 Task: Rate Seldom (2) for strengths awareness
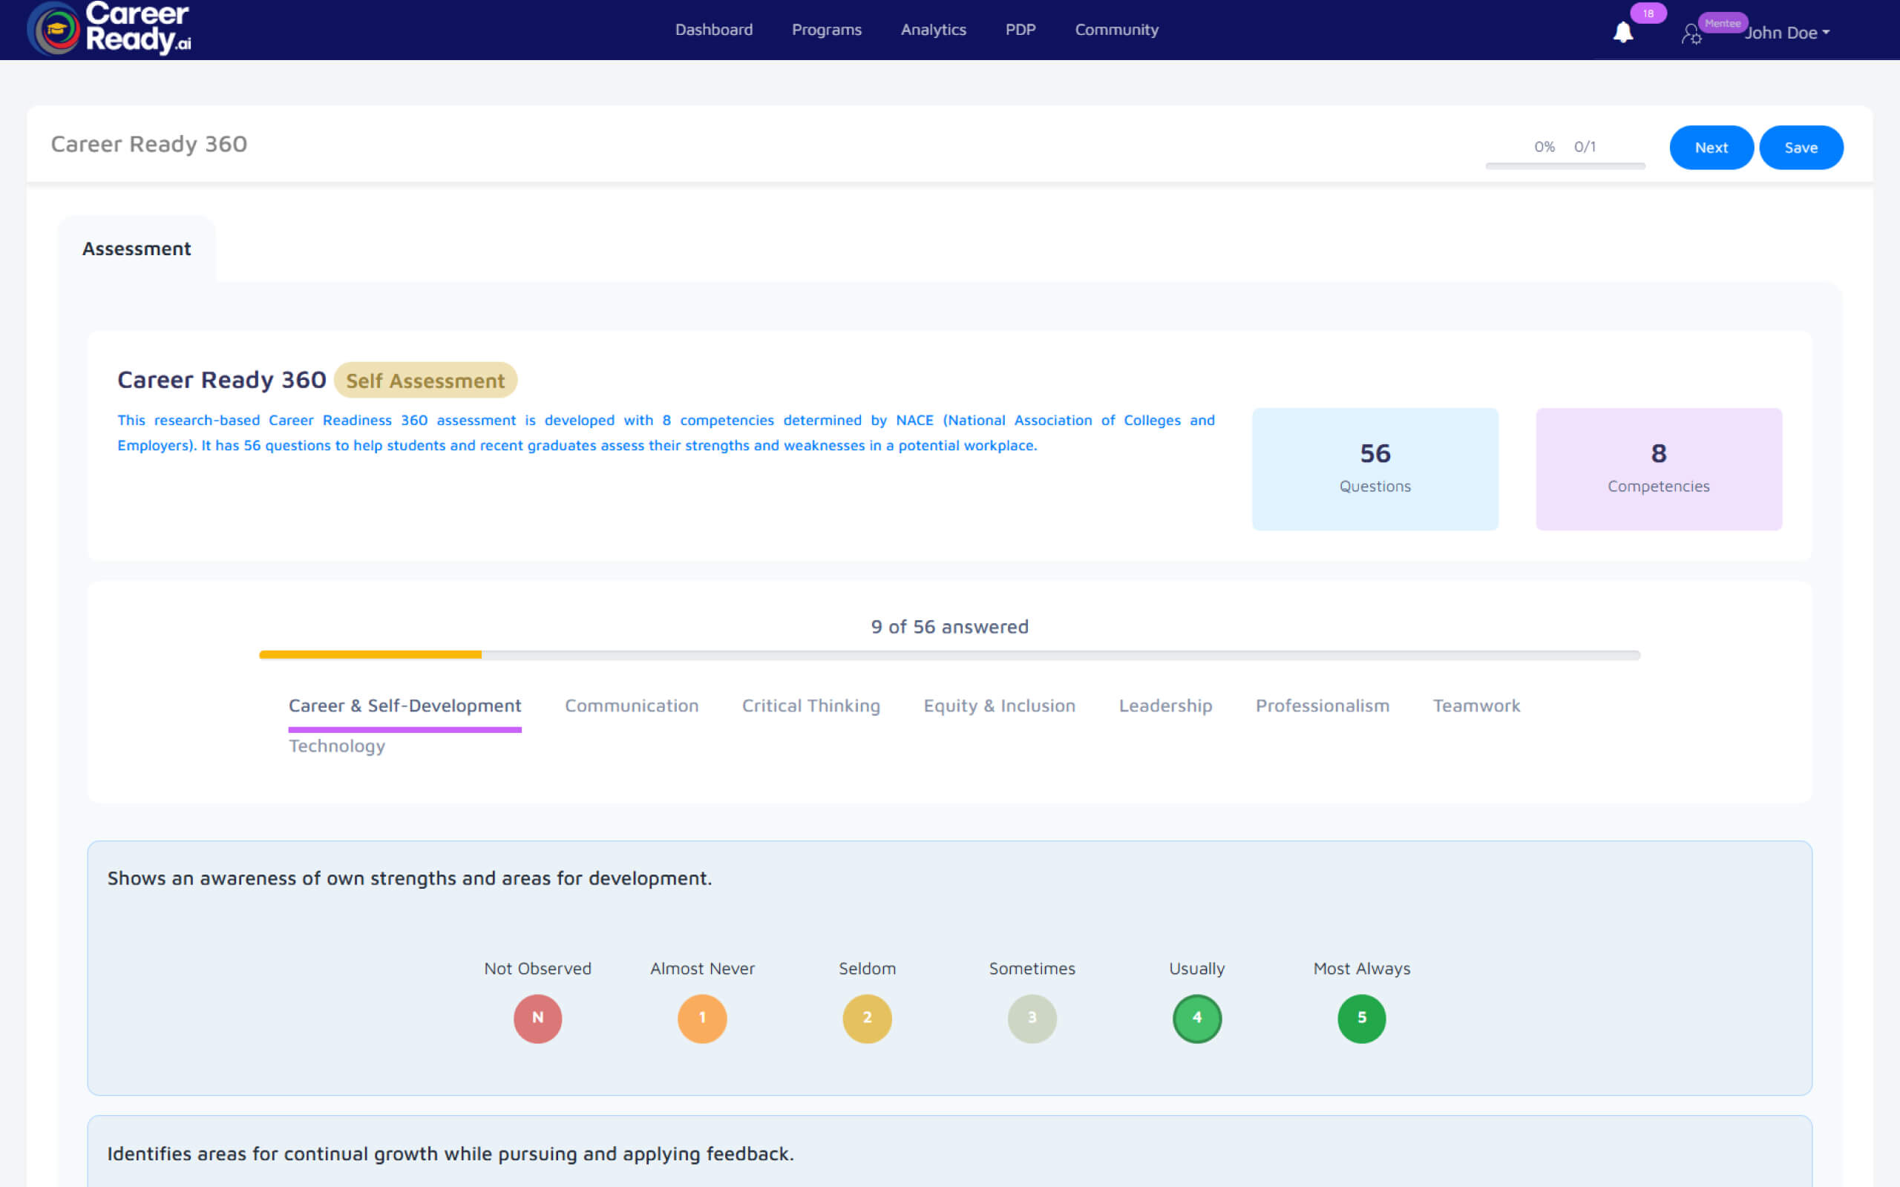click(x=868, y=1018)
